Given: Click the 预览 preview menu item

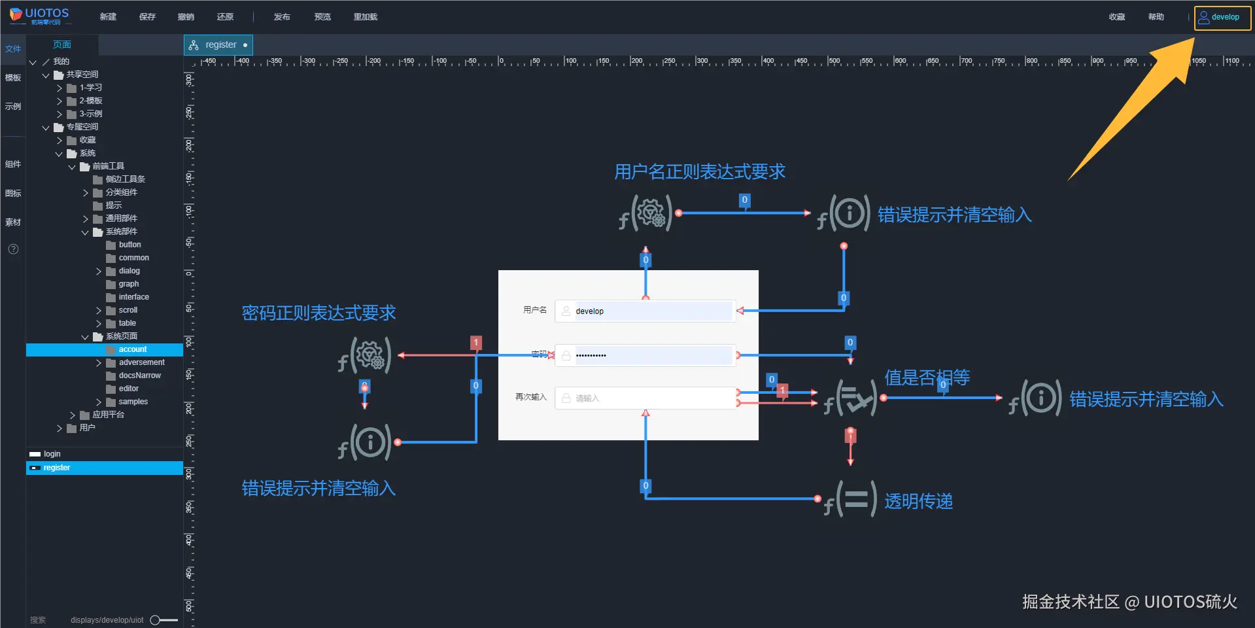Looking at the screenshot, I should 322,17.
